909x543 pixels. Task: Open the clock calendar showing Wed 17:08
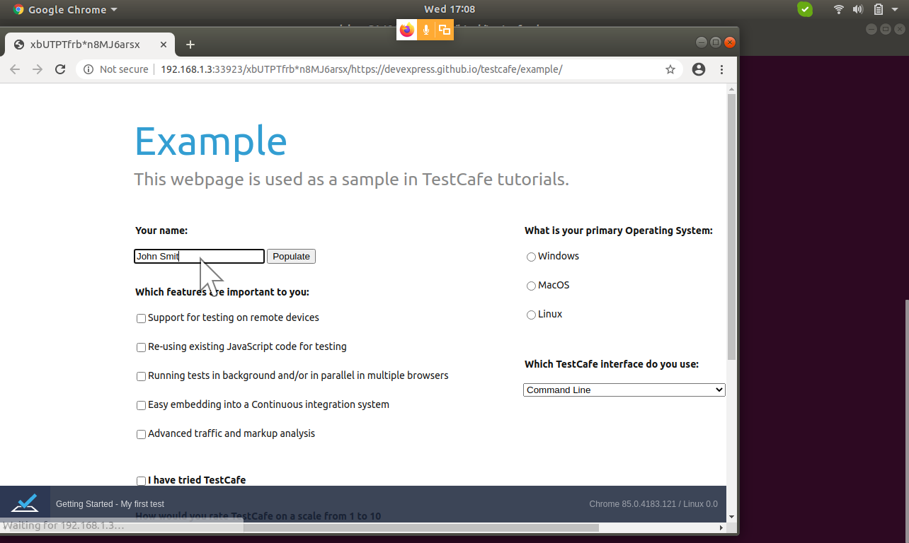(x=450, y=9)
